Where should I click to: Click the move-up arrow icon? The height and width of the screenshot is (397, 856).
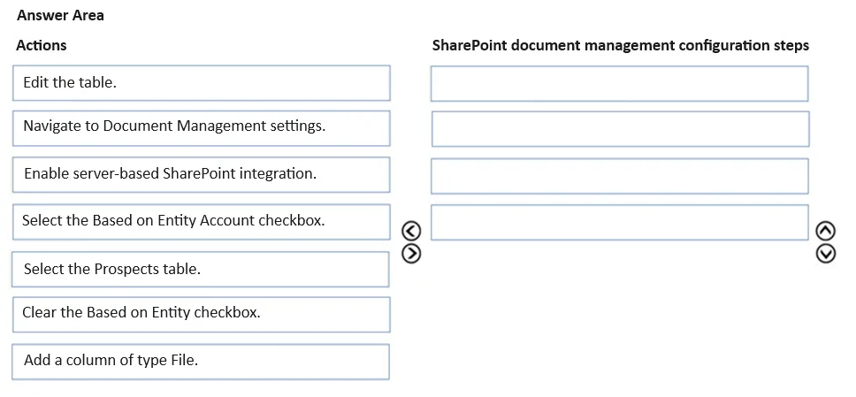click(x=825, y=232)
